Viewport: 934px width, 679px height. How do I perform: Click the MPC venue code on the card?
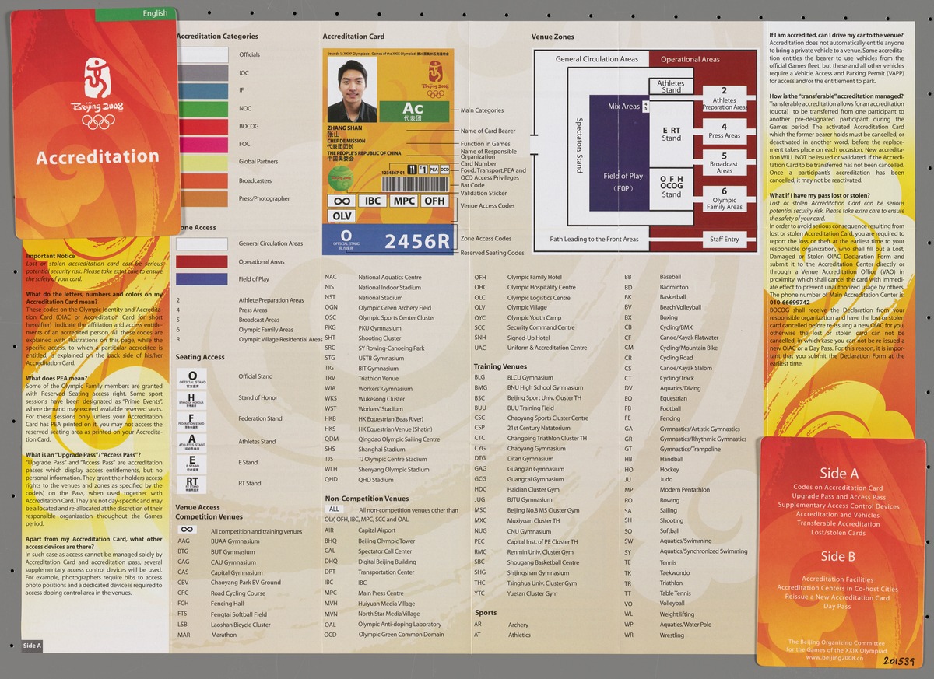404,201
